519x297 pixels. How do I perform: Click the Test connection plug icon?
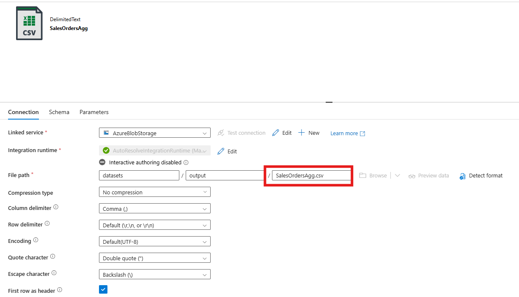pyautogui.click(x=221, y=133)
